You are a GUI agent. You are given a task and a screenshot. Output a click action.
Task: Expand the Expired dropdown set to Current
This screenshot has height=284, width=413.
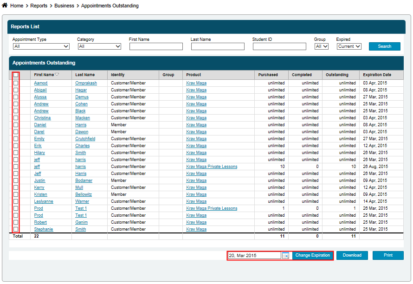point(348,46)
